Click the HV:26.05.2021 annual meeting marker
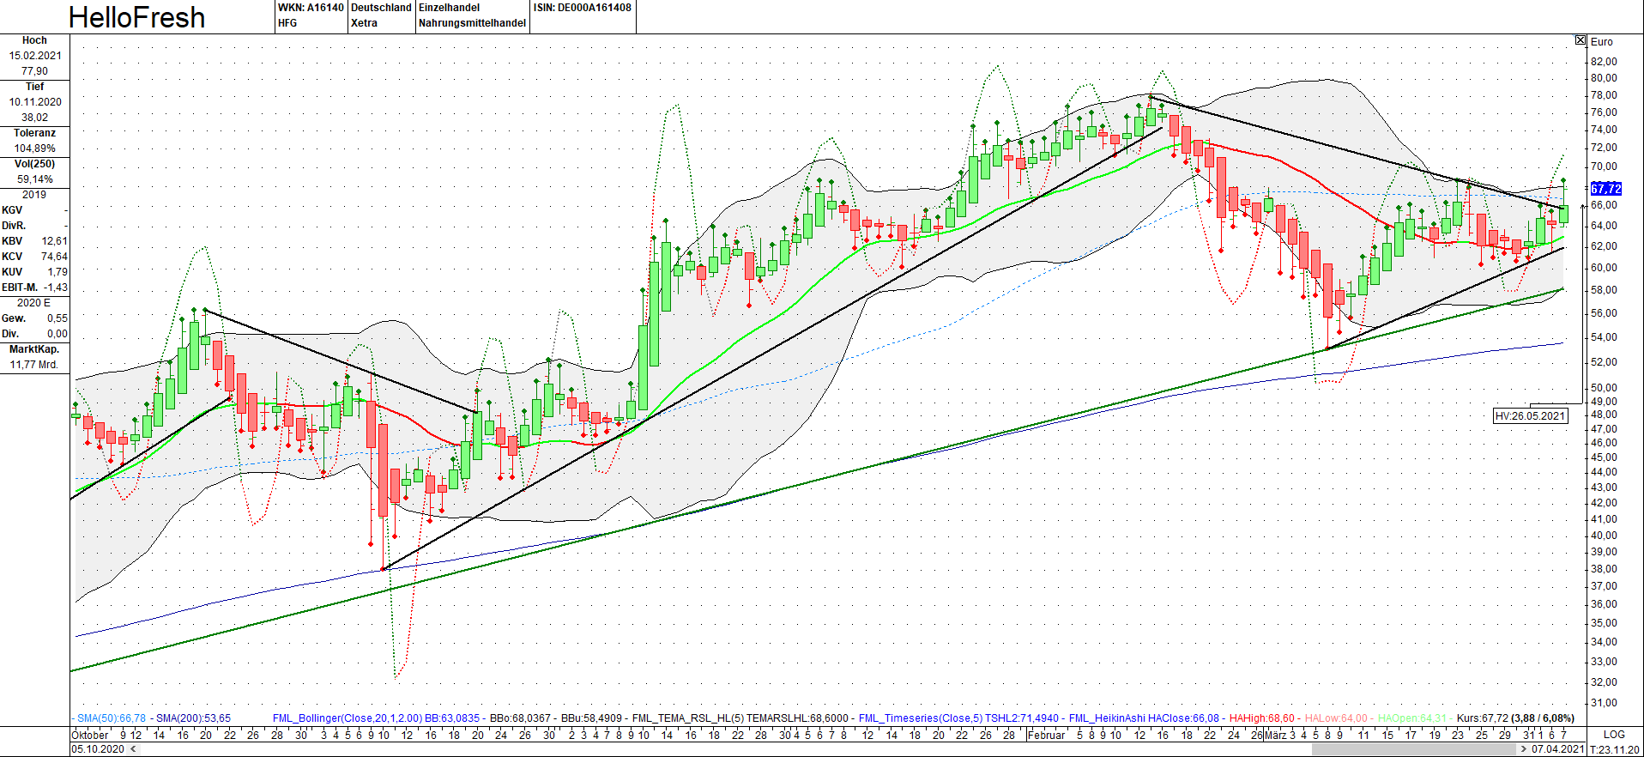The width and height of the screenshot is (1644, 757). click(x=1531, y=416)
